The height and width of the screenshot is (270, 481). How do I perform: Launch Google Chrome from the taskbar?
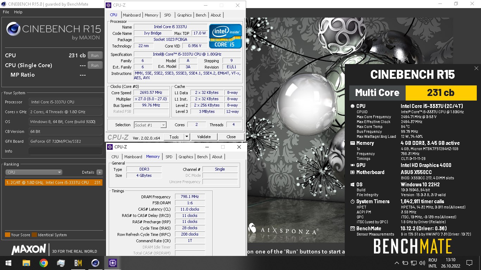[43, 263]
